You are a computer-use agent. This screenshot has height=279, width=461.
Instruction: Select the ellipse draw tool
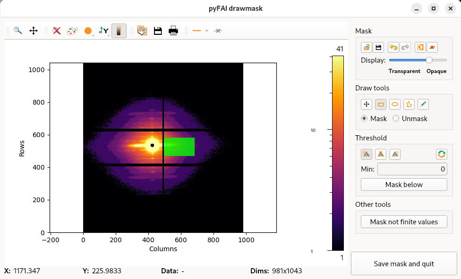[x=395, y=104]
